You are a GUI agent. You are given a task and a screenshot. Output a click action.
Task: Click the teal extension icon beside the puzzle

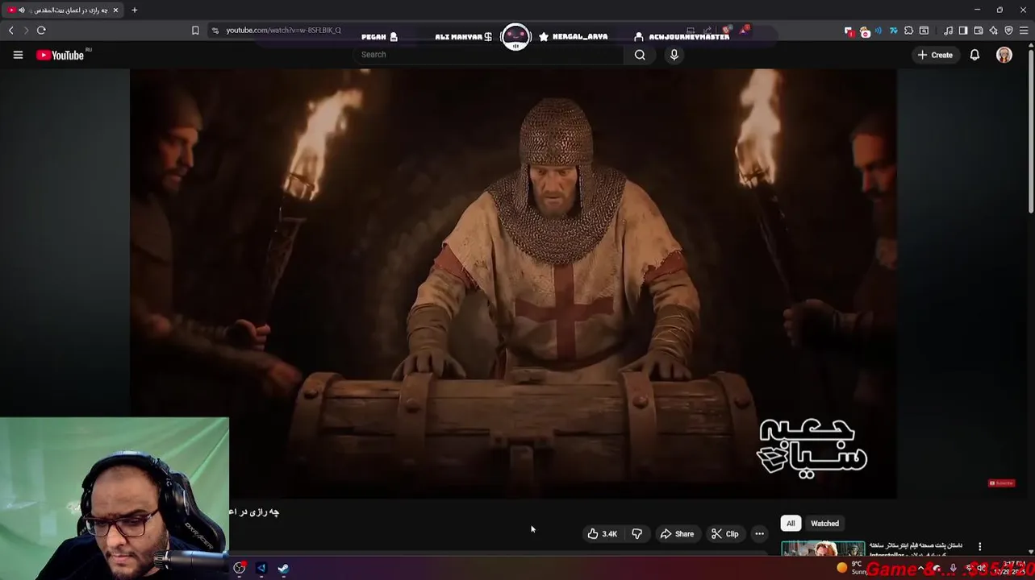click(894, 31)
